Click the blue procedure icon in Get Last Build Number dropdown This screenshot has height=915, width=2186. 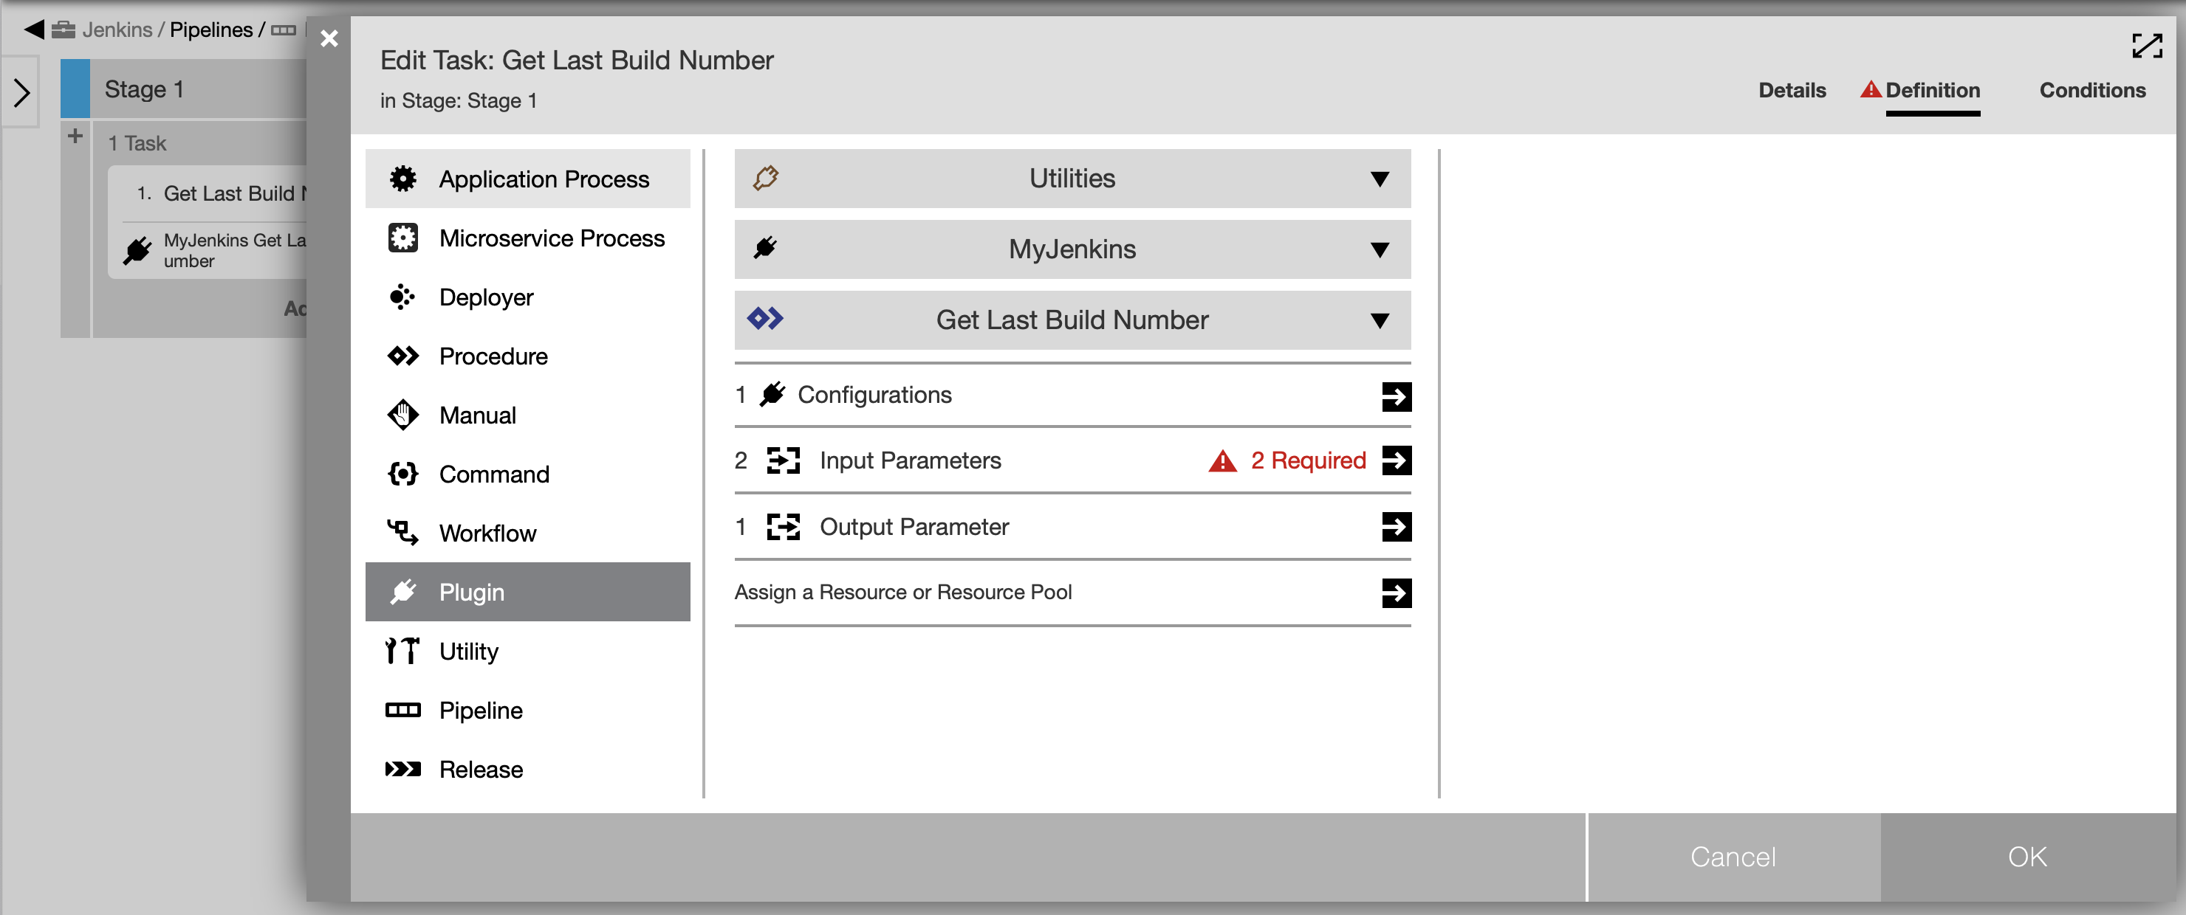pyautogui.click(x=765, y=320)
